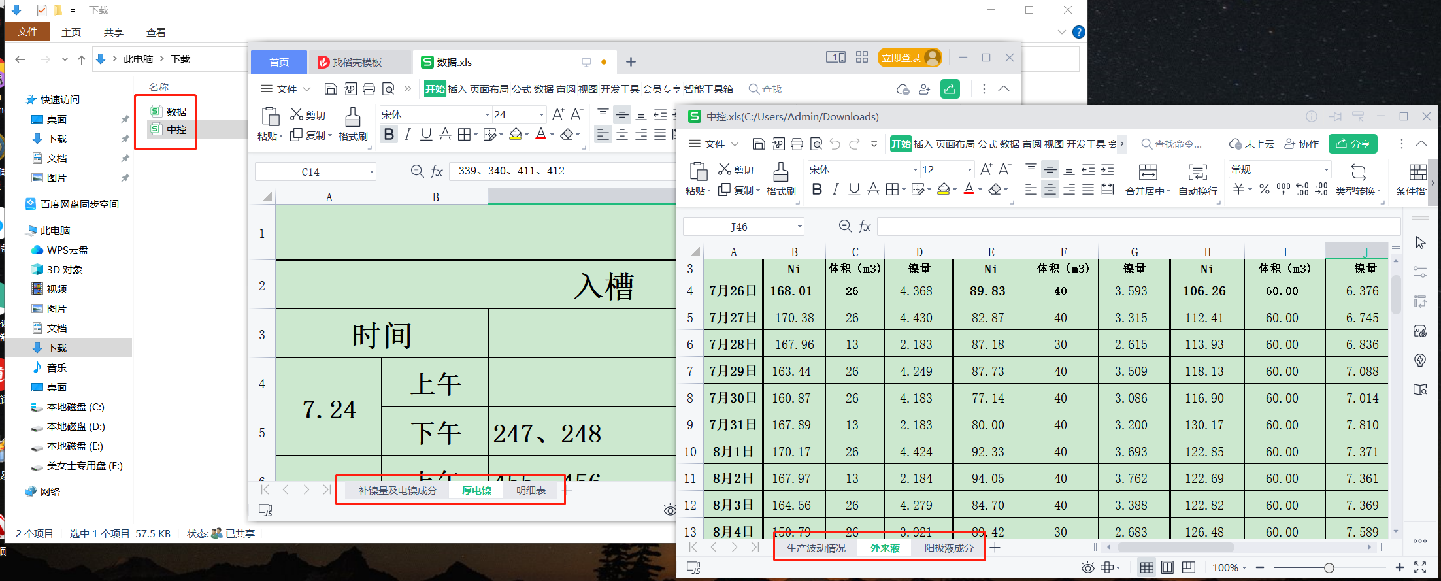Viewport: 1441px width, 581px height.
Task: Open the C14 name box dropdown in 数据.xls
Action: (x=371, y=172)
